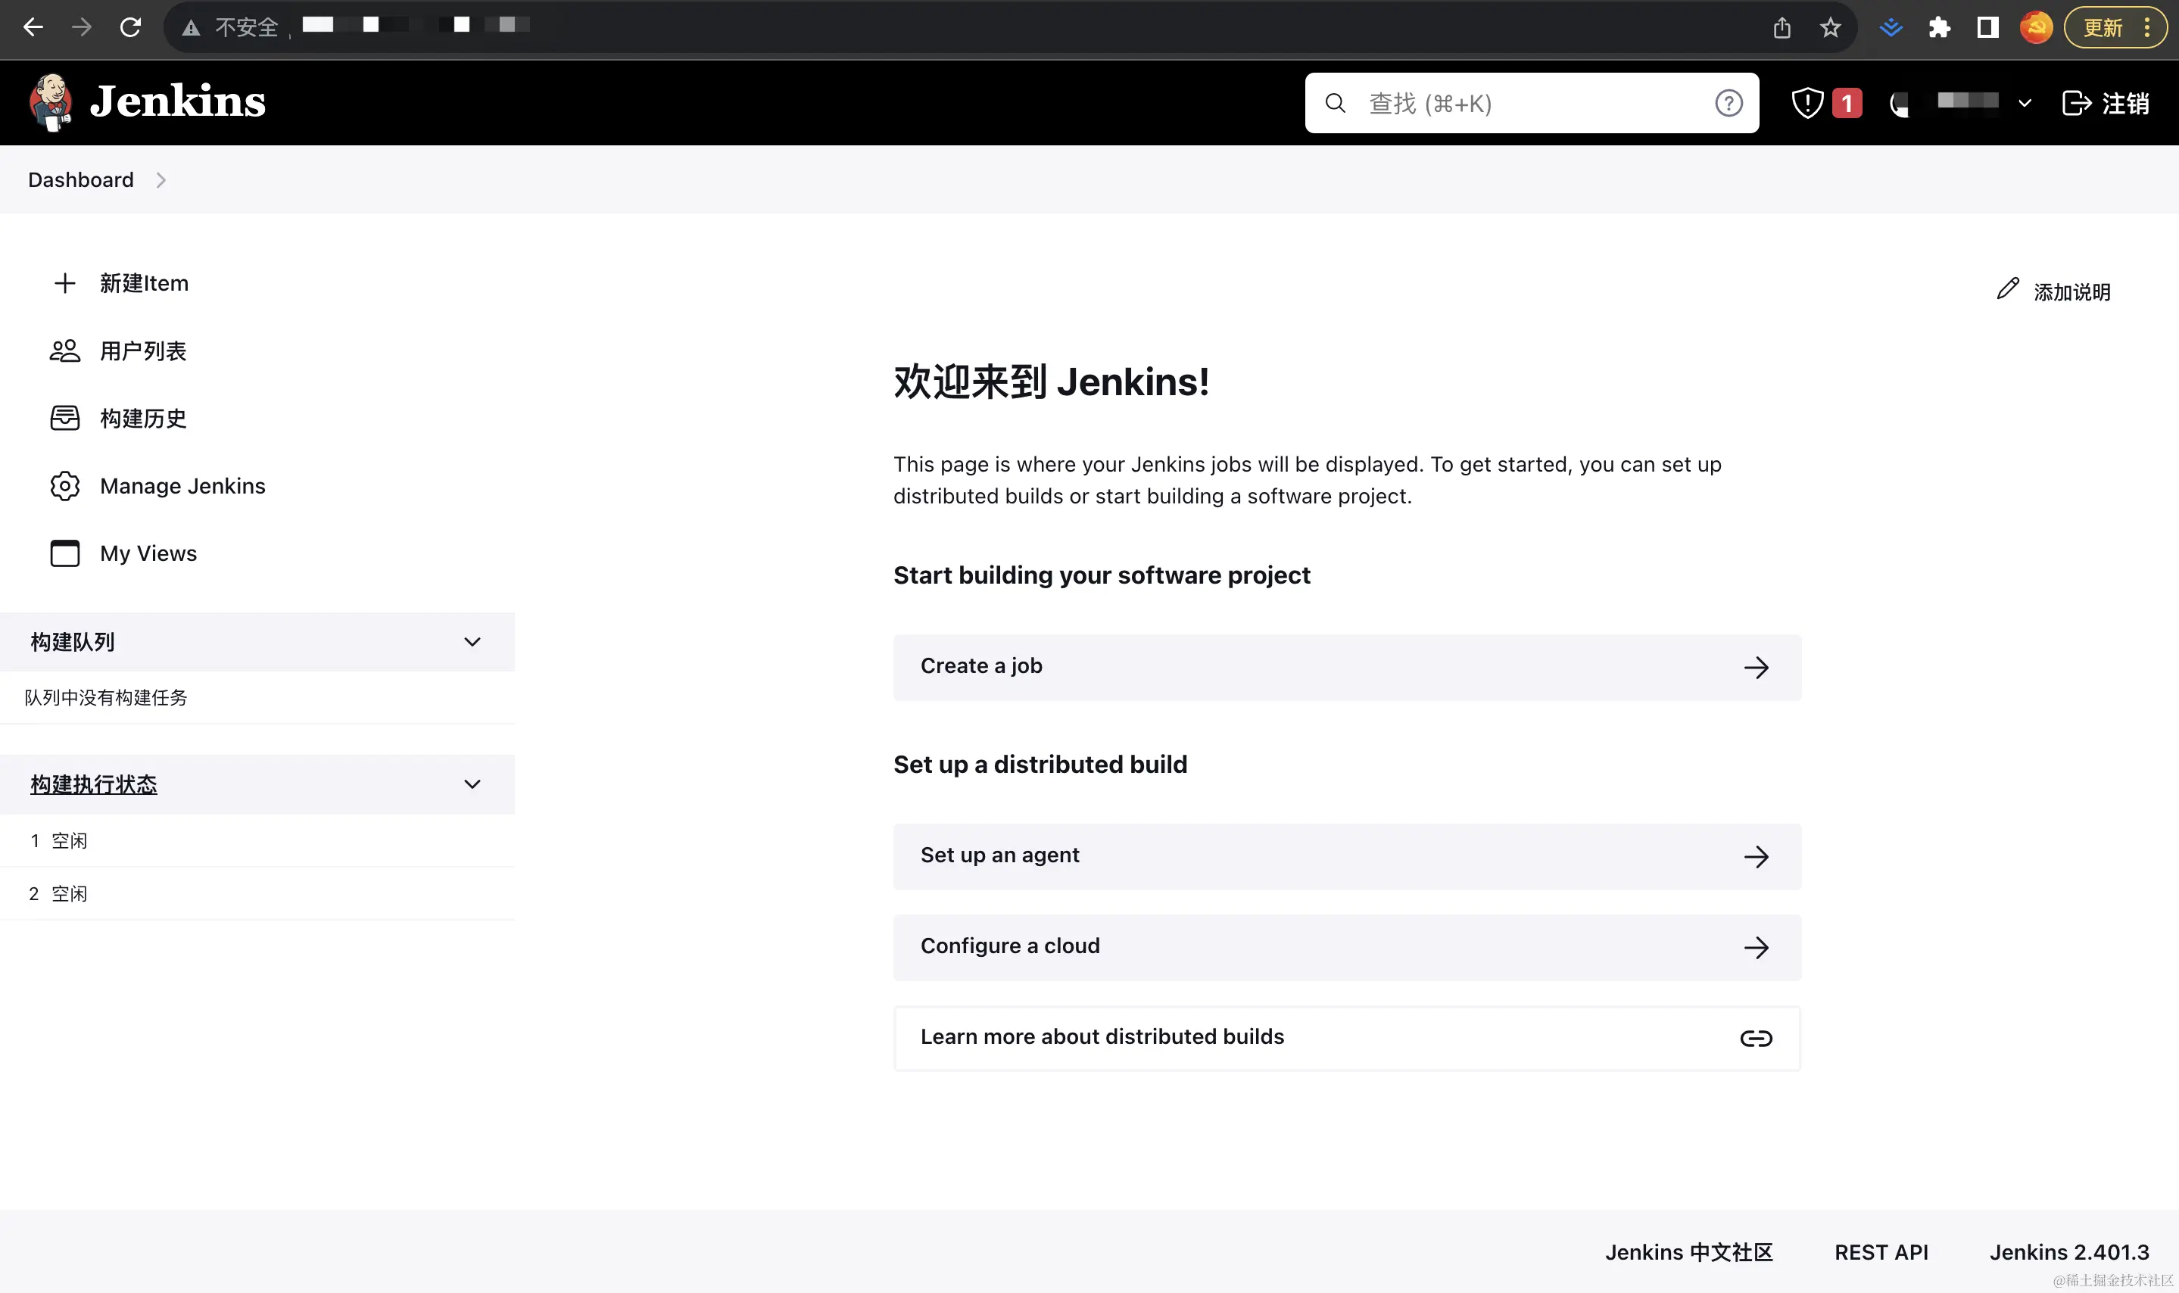Click the Jenkins butler logo icon
Screen dimensions: 2179x1293
pos(51,102)
